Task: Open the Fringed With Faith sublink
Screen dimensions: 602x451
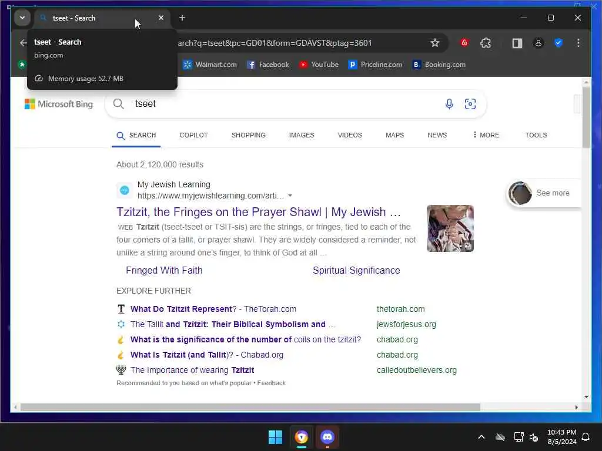Action: (164, 270)
